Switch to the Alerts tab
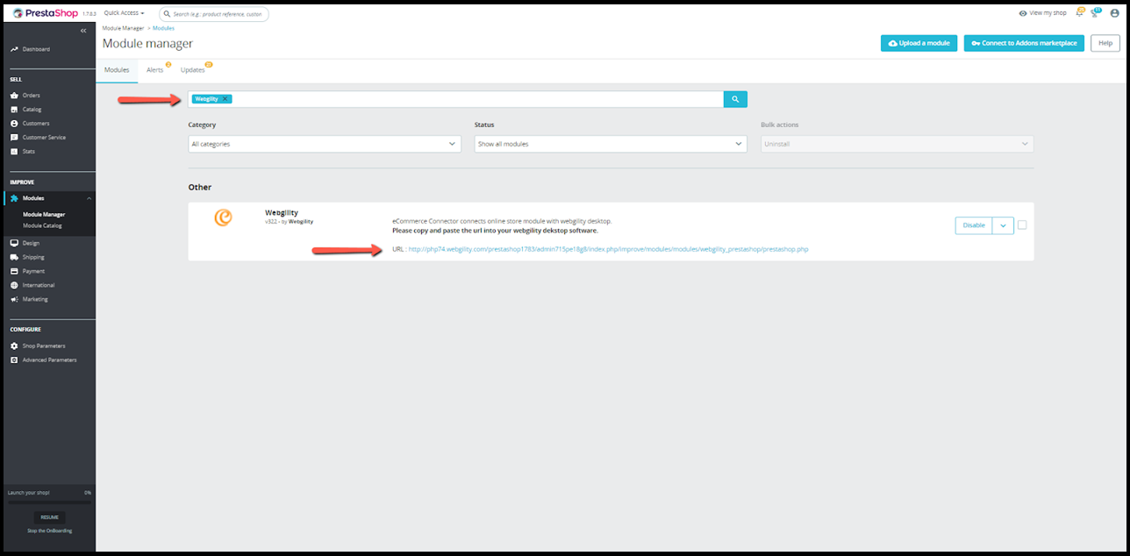 155,69
